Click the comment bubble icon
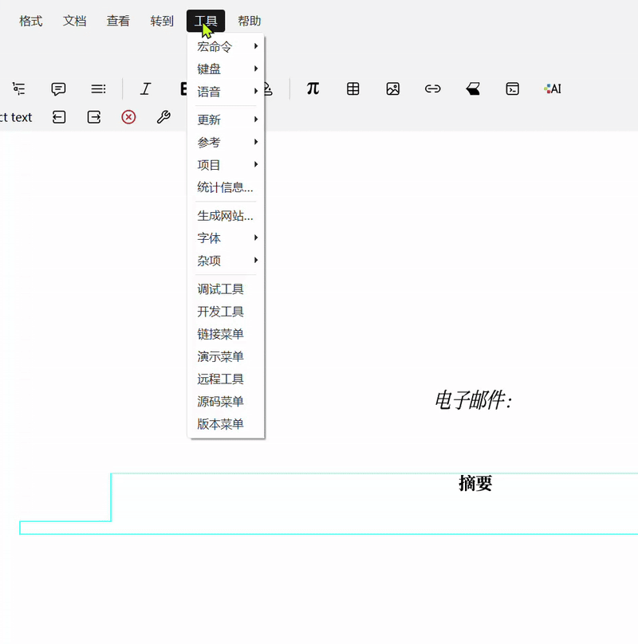This screenshot has width=638, height=644. point(58,89)
